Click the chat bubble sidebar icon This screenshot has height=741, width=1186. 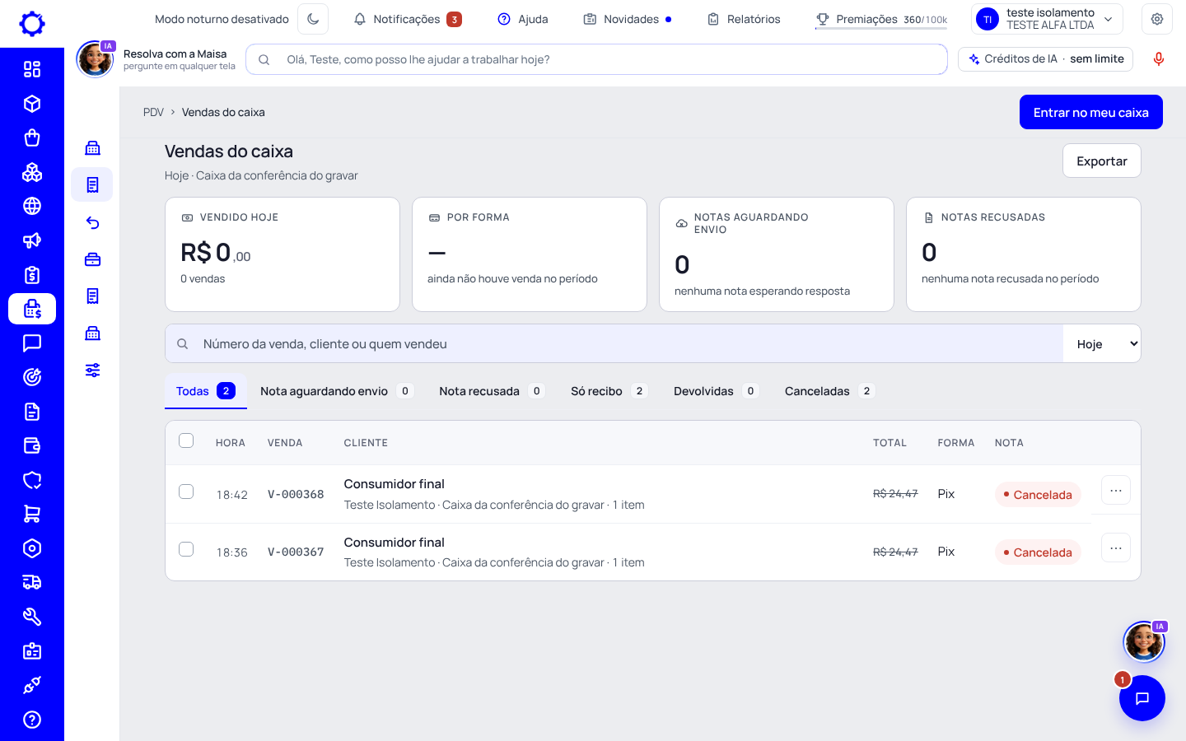(32, 343)
